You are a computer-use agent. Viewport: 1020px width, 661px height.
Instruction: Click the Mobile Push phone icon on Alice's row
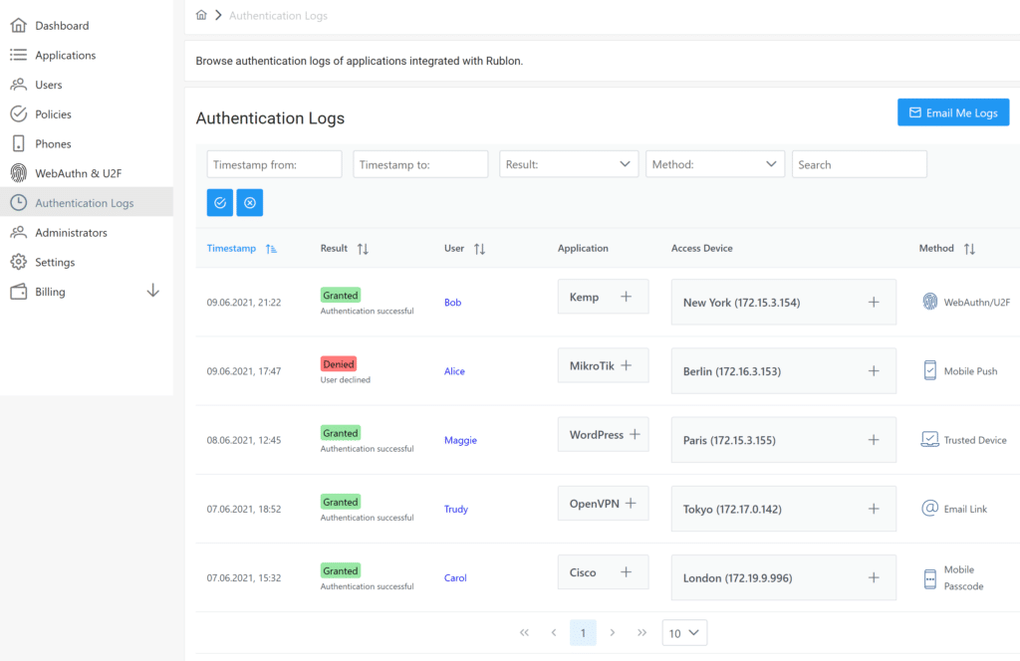coord(928,371)
